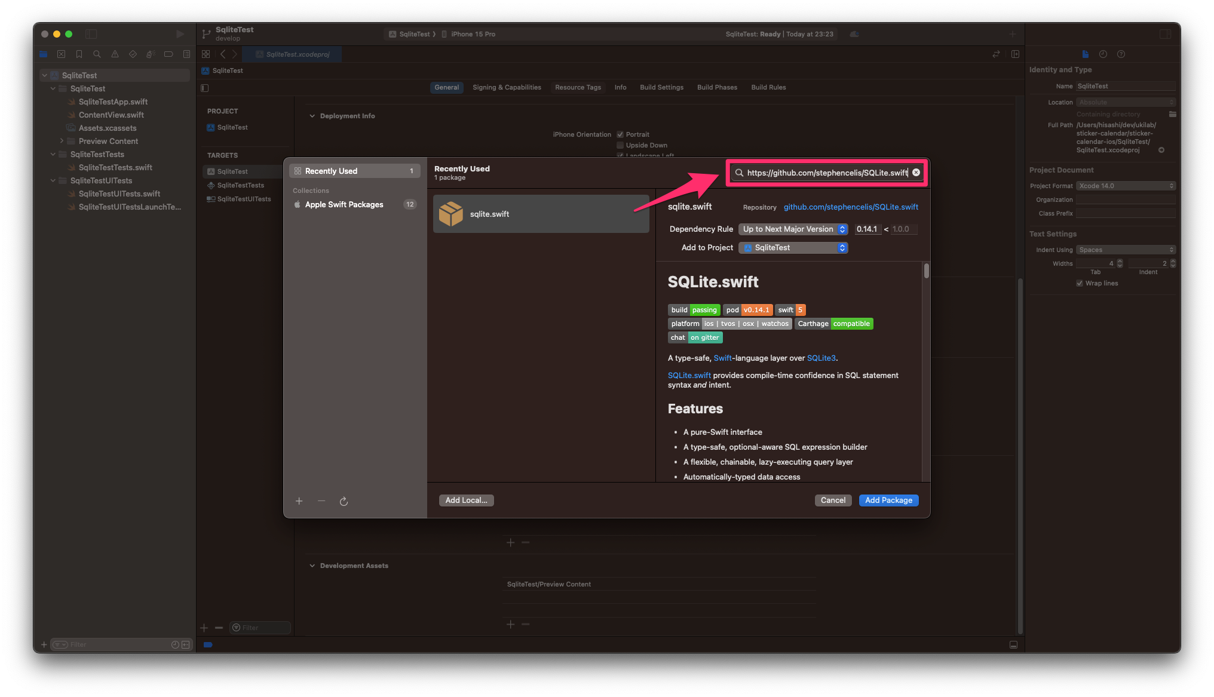Image resolution: width=1214 pixels, height=697 pixels.
Task: Switch to Build Settings tab
Action: [x=661, y=87]
